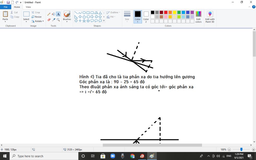Choose the Curve shape

pos(80,13)
